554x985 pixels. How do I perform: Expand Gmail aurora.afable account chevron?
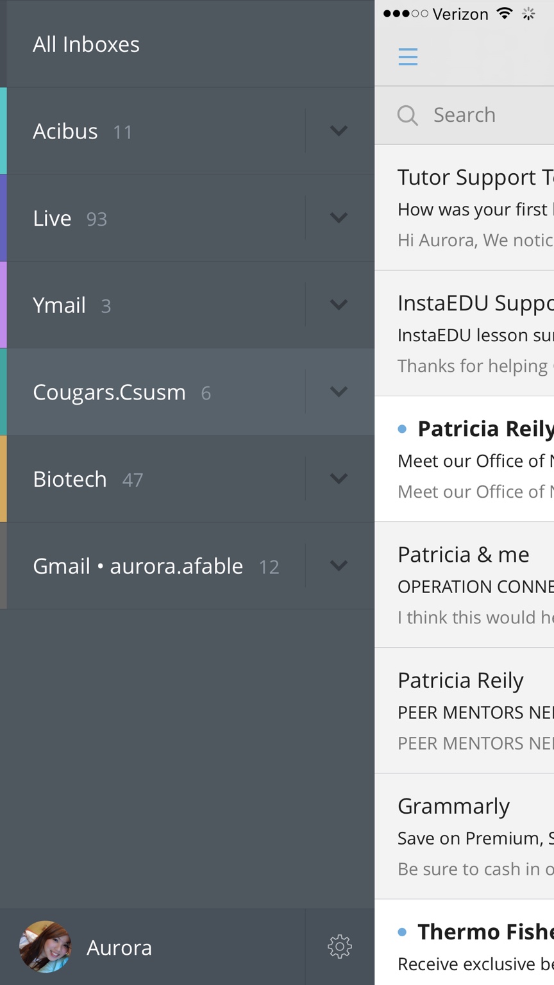coord(339,566)
